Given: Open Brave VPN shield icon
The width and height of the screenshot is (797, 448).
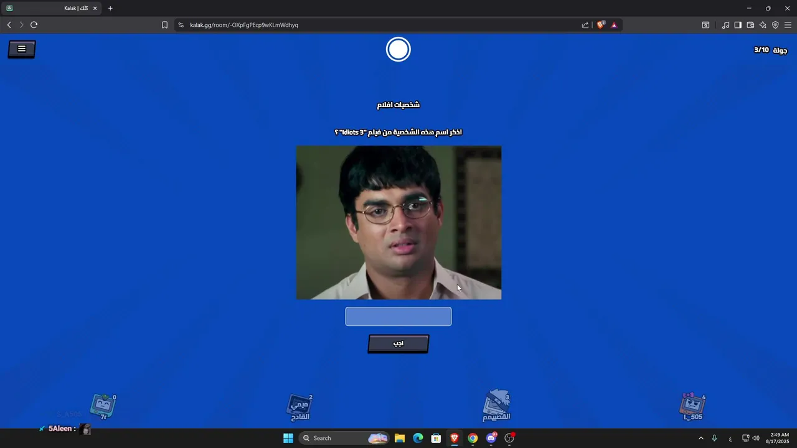Looking at the screenshot, I should tap(775, 25).
